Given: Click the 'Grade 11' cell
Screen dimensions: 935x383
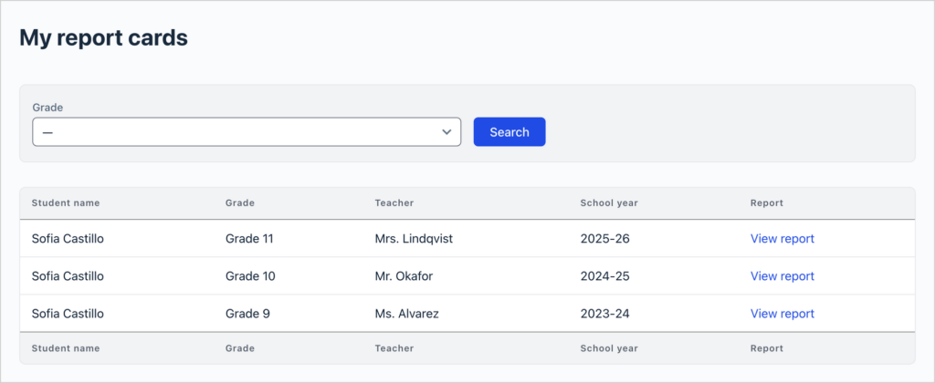Looking at the screenshot, I should 249,239.
